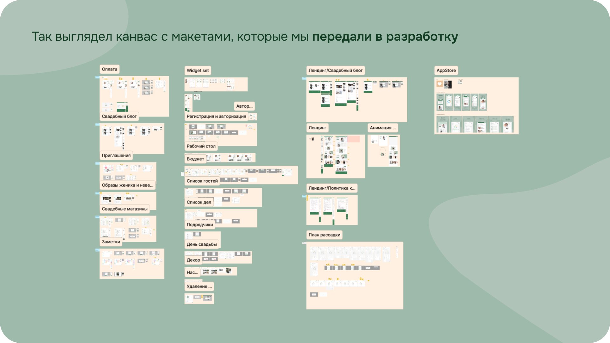Select the 'AppStore' section label
Screen dimensions: 610x343
point(446,71)
